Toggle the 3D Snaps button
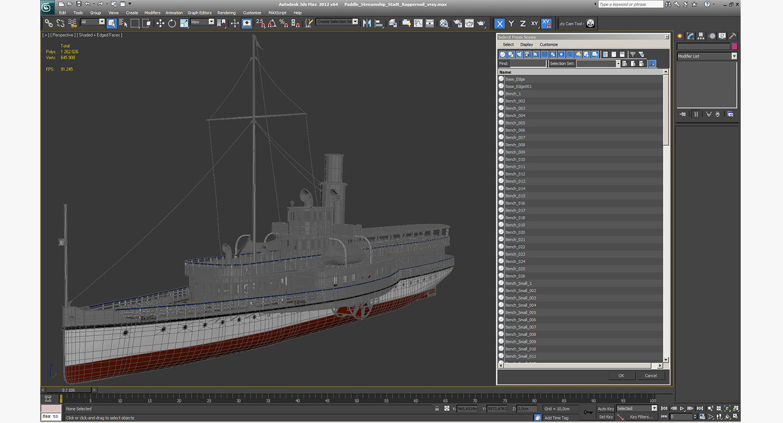The height and width of the screenshot is (423, 783). 260,23
